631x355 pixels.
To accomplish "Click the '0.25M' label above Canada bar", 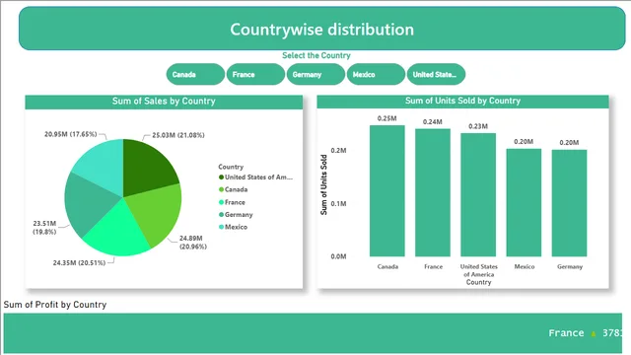I will tap(387, 118).
